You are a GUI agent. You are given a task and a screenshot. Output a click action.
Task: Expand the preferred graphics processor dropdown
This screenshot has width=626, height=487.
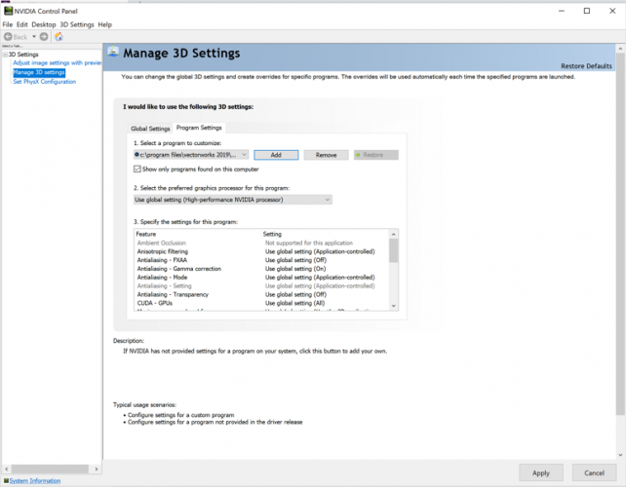[327, 200]
